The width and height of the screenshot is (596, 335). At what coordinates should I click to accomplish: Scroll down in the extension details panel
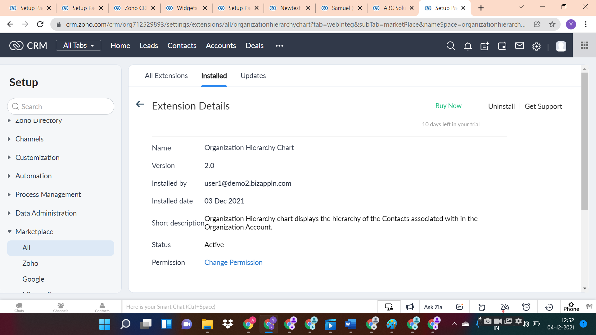pyautogui.click(x=585, y=289)
